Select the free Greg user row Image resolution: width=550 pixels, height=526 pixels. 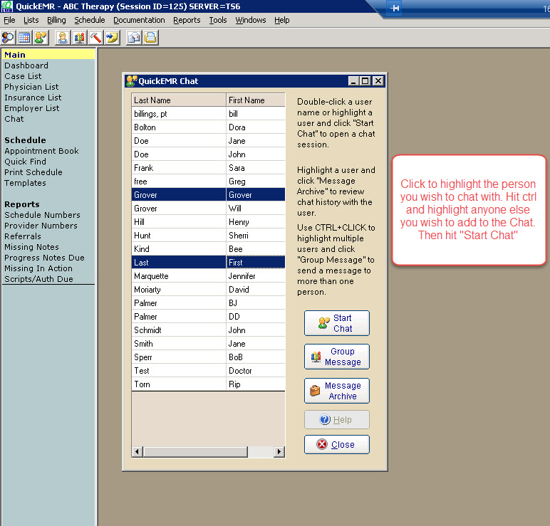[208, 182]
